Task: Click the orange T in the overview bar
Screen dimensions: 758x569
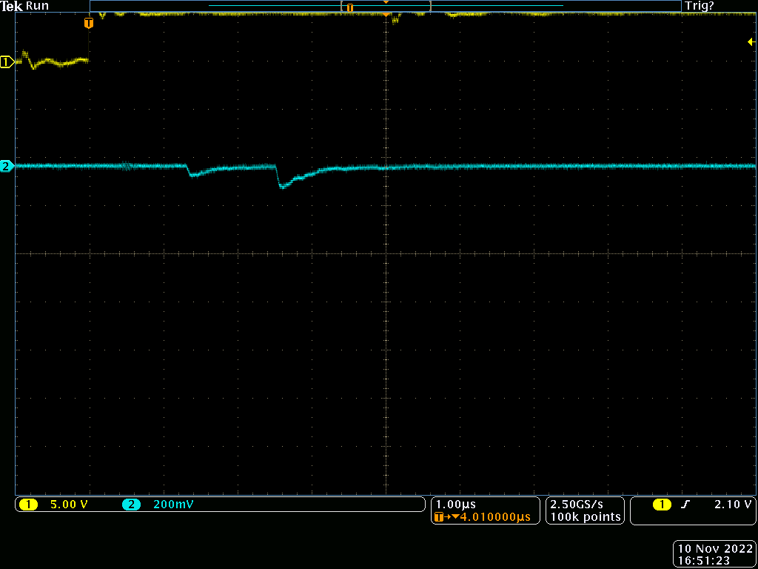Action: [350, 7]
